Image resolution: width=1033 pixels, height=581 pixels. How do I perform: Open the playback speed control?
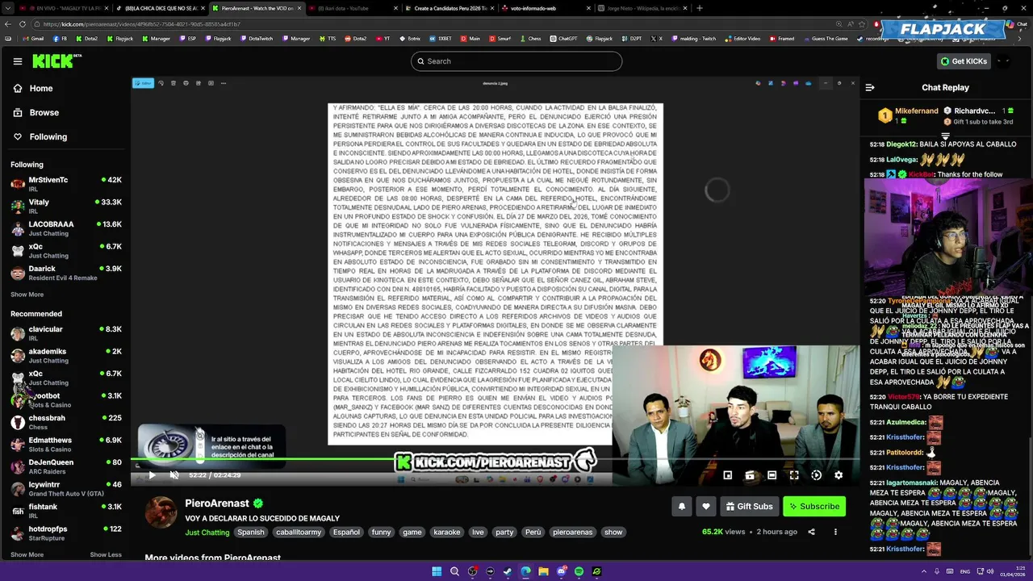coord(816,475)
